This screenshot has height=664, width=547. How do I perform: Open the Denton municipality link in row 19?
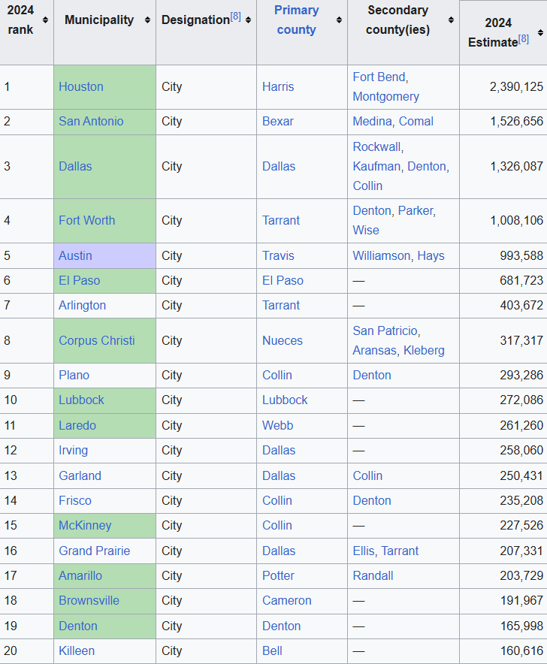coord(78,626)
